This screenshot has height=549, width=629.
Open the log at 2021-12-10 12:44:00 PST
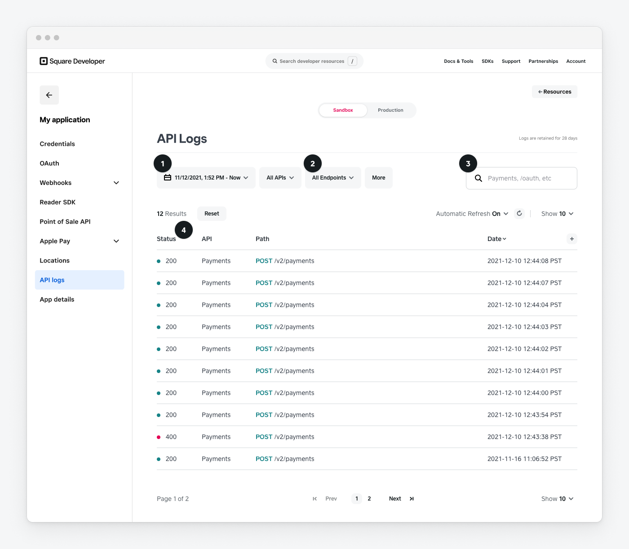click(367, 393)
